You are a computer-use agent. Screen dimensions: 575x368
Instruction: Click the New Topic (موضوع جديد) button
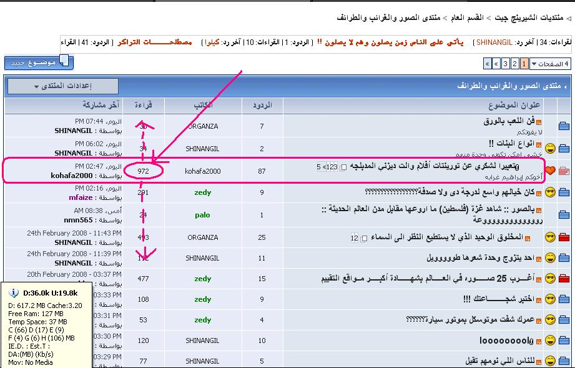(x=39, y=62)
